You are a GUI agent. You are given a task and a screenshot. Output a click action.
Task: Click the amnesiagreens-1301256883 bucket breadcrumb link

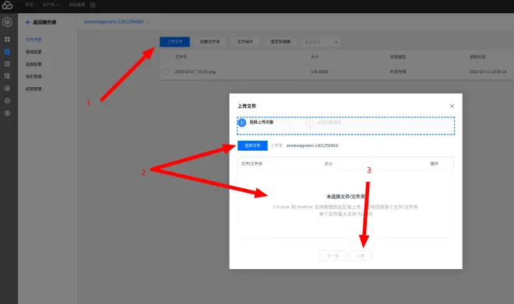(114, 22)
